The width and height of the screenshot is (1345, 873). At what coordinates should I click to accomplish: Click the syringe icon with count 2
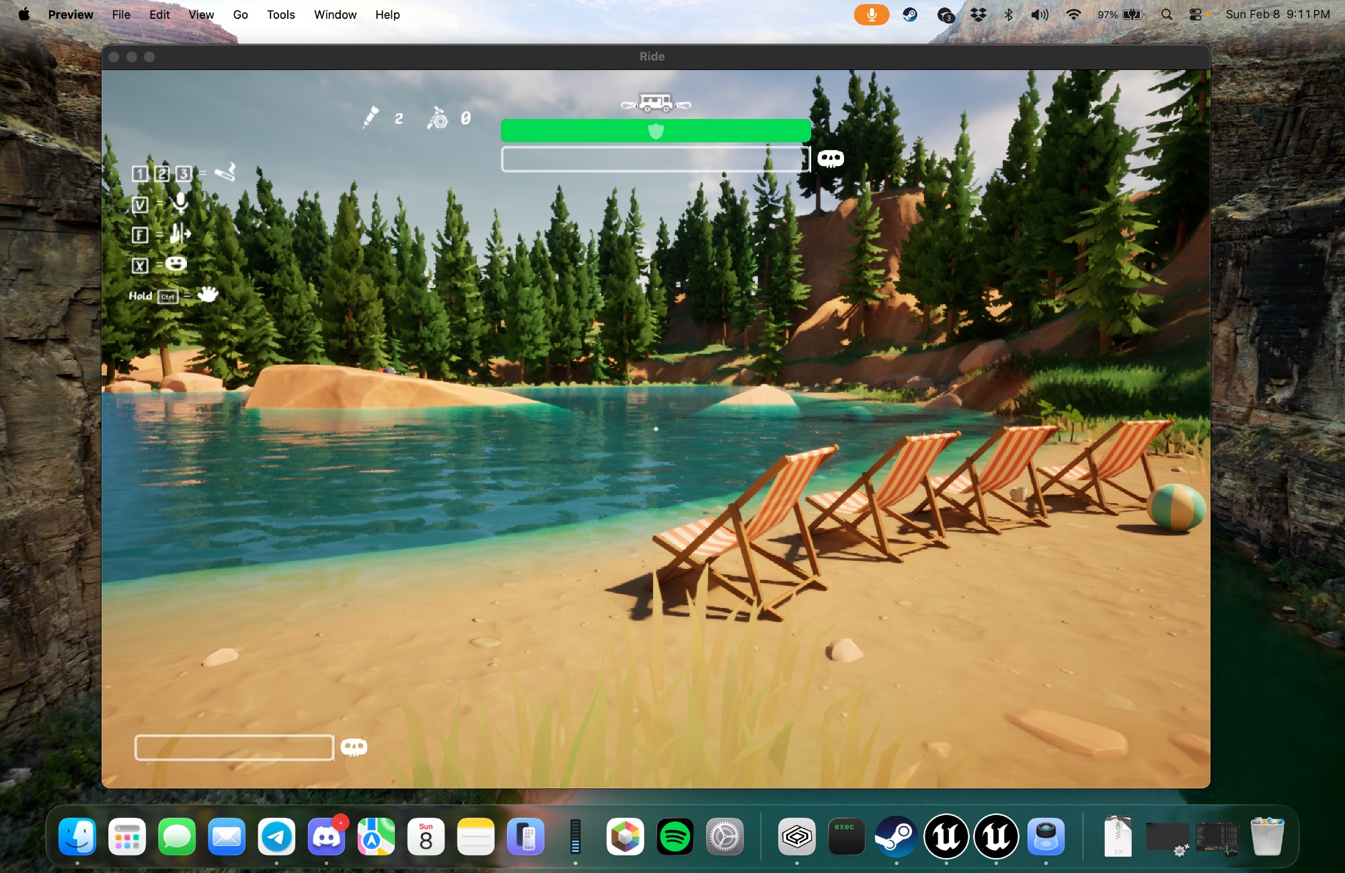(x=370, y=118)
